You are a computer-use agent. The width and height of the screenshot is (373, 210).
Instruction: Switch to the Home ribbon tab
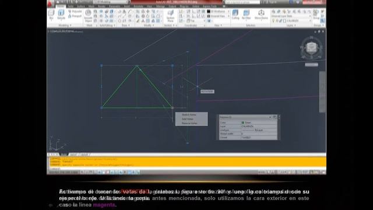(61, 6)
